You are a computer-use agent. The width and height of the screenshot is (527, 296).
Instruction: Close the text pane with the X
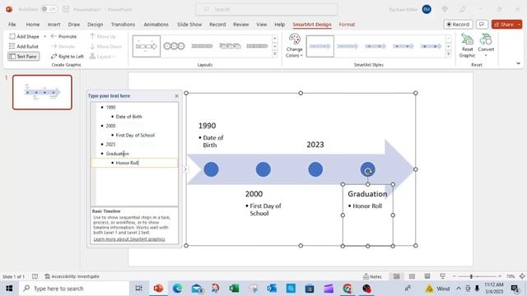(x=177, y=96)
